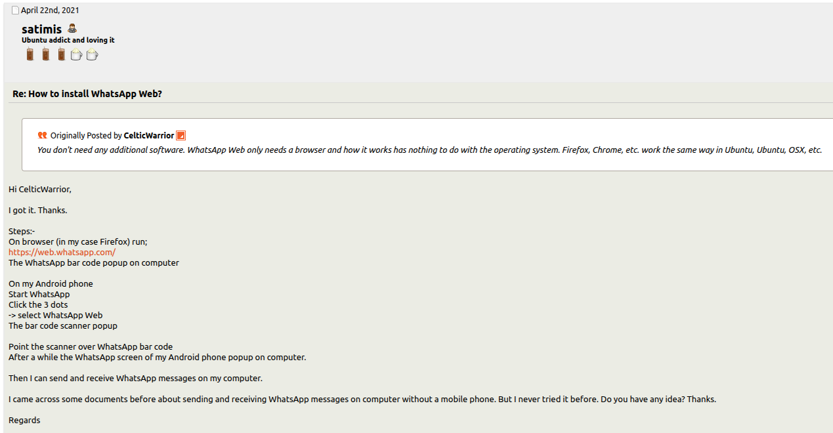The width and height of the screenshot is (833, 433).
Task: Click the first filled coffee cup icon
Action: (30, 54)
